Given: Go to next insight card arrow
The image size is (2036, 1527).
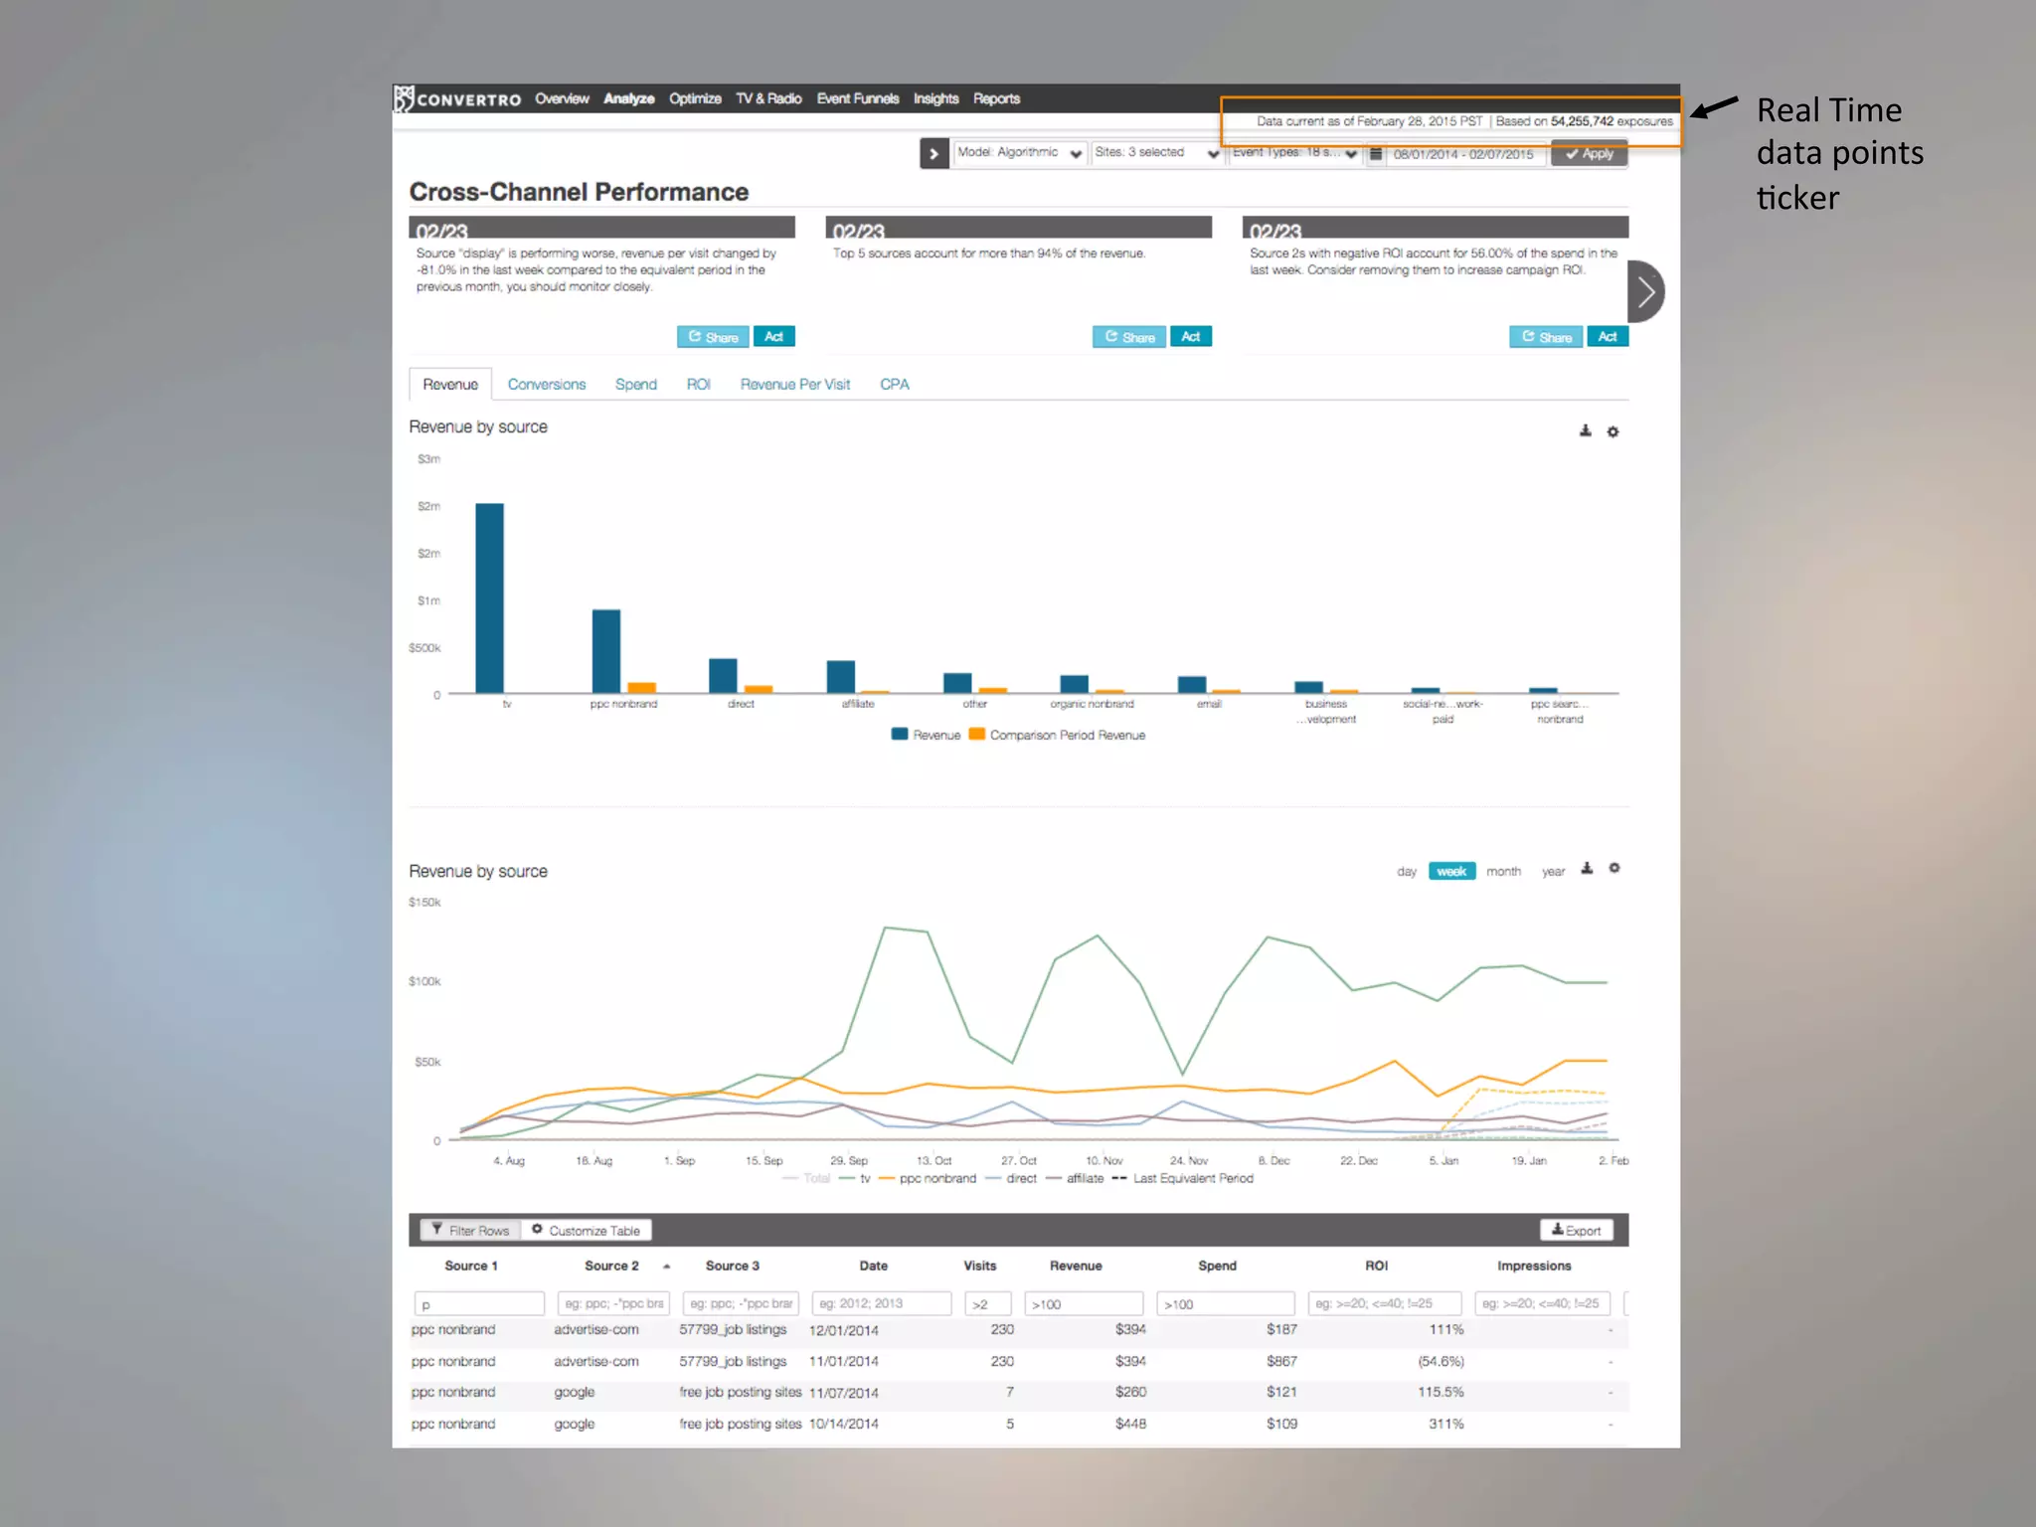Looking at the screenshot, I should click(1646, 291).
